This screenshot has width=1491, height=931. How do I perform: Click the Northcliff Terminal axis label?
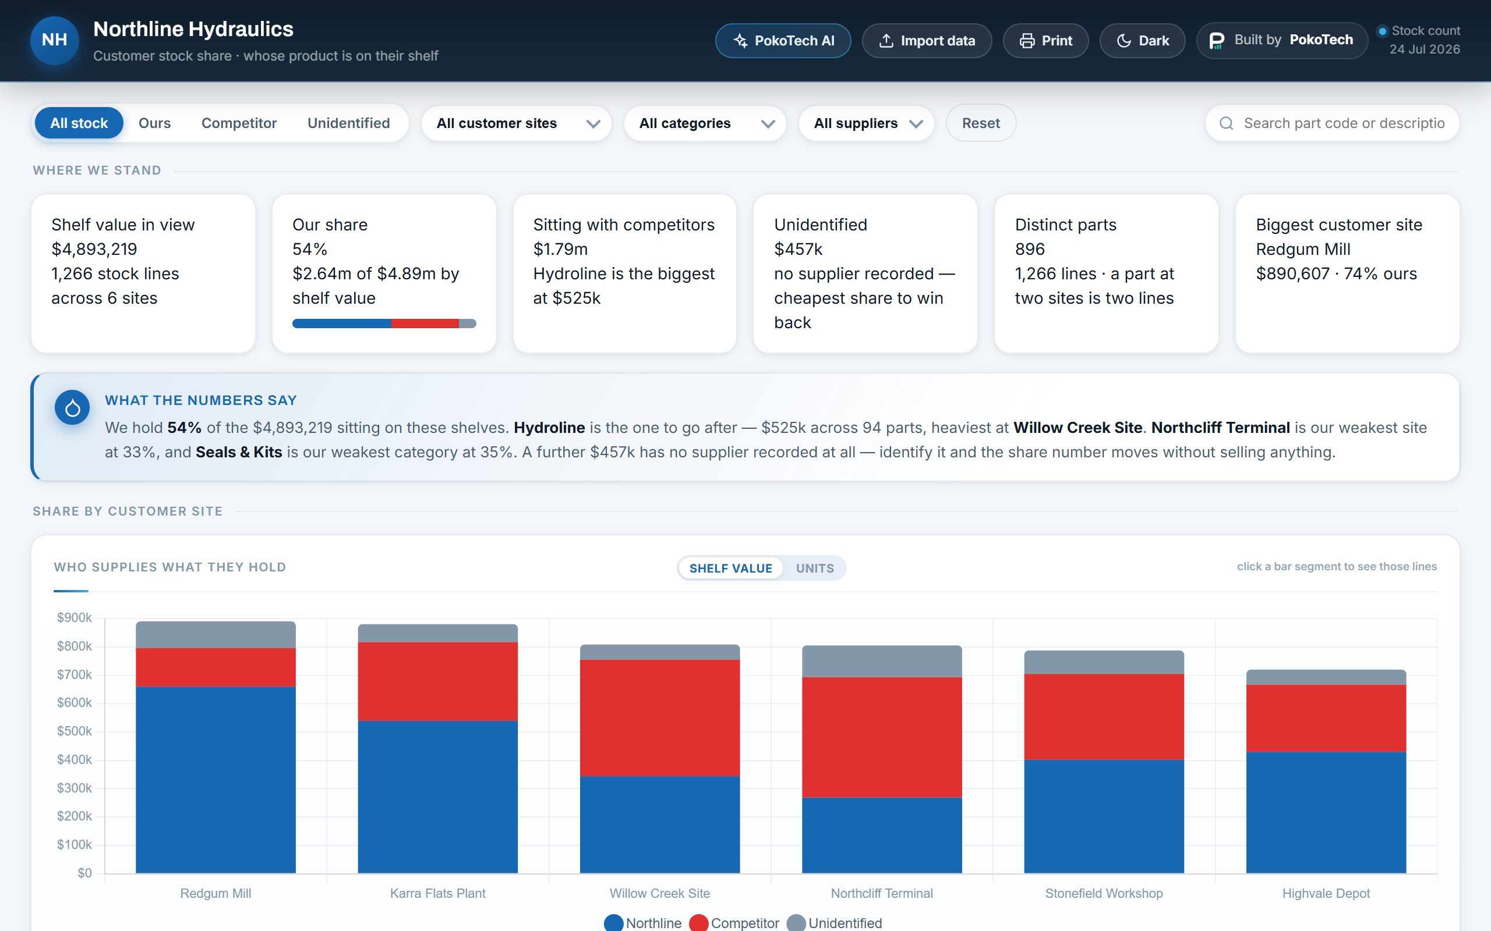[882, 893]
